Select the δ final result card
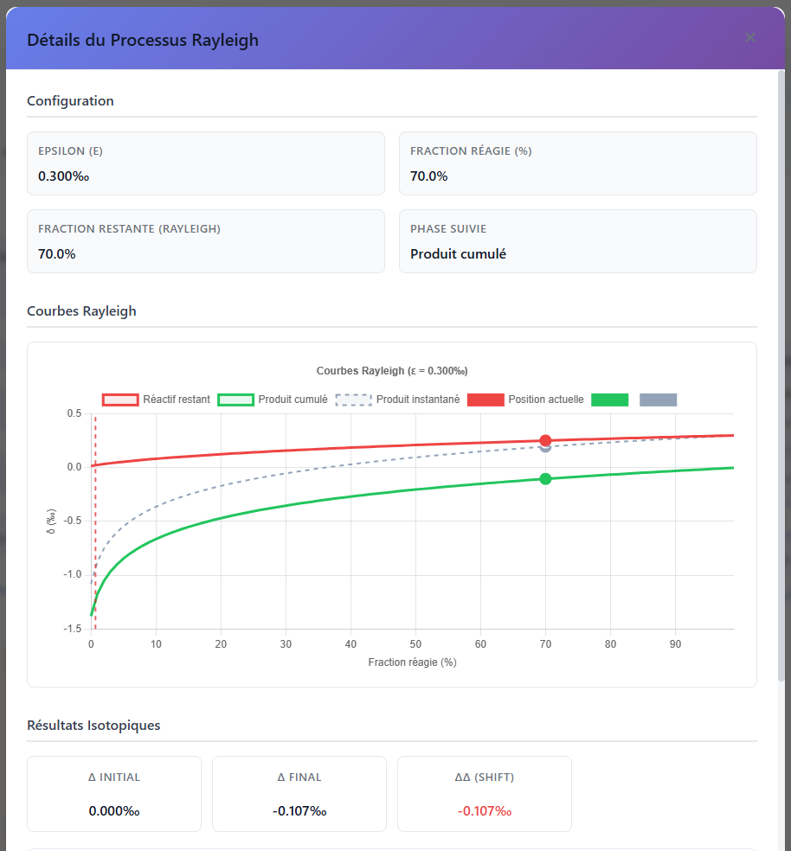This screenshot has width=791, height=851. 299,794
